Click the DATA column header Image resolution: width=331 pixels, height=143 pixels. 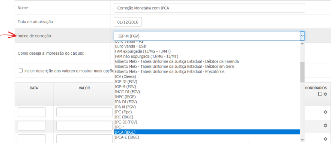click(x=34, y=88)
